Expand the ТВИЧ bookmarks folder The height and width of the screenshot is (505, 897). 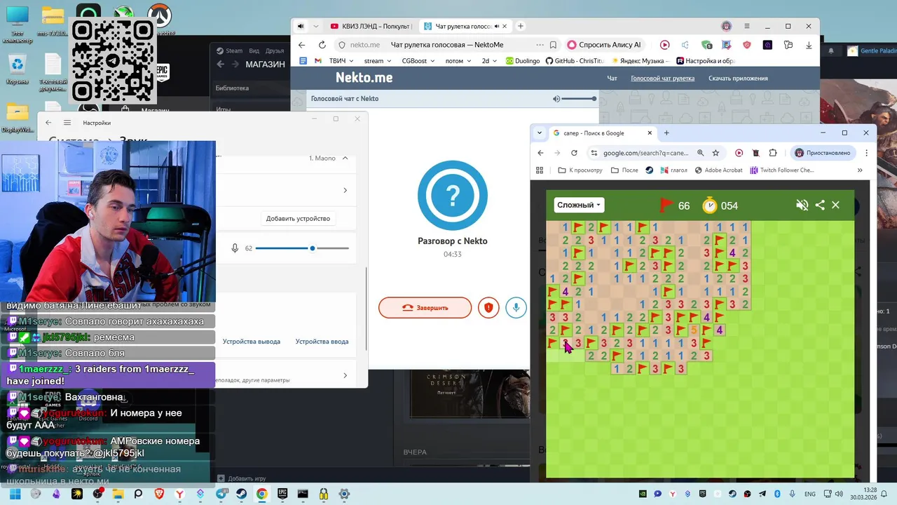[x=341, y=61]
